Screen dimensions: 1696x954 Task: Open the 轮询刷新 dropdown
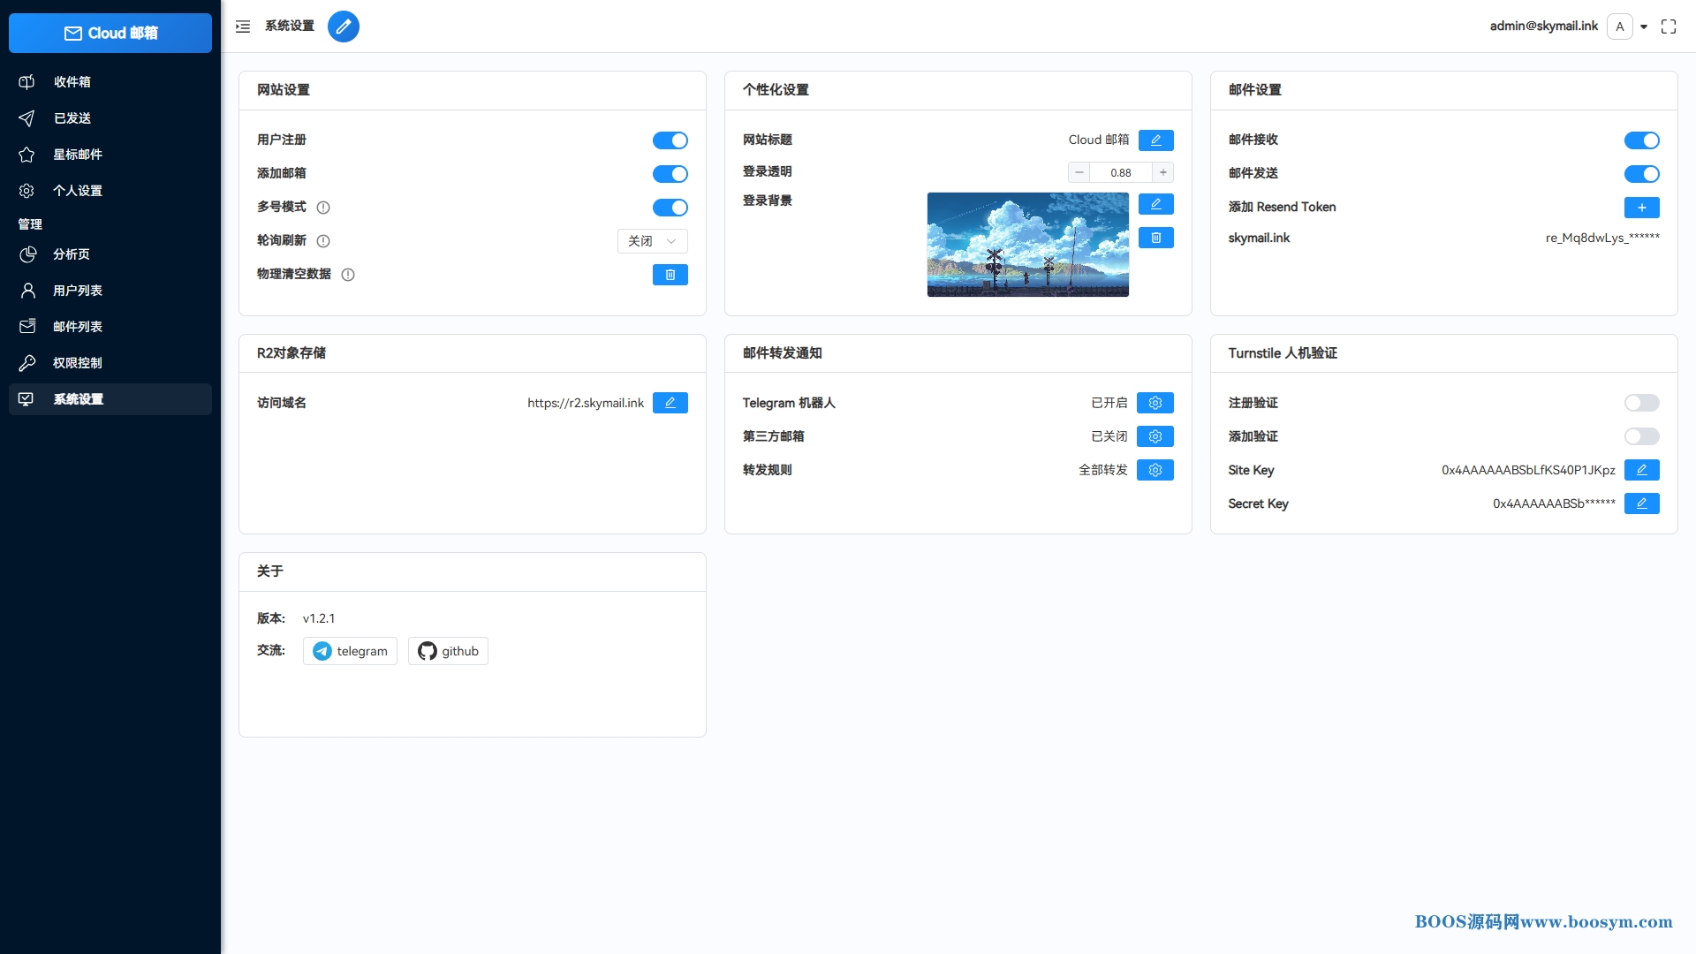(x=652, y=241)
